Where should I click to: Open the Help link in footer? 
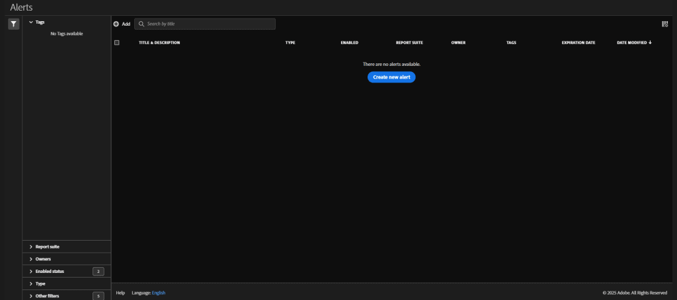(120, 293)
